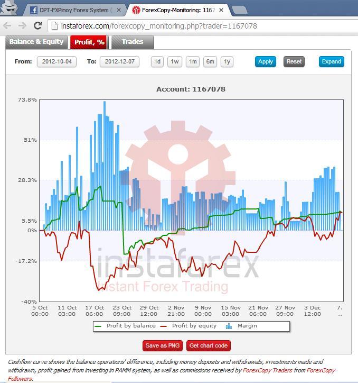Reload the page with the refresh icon
The image size is (358, 383).
coord(37,25)
